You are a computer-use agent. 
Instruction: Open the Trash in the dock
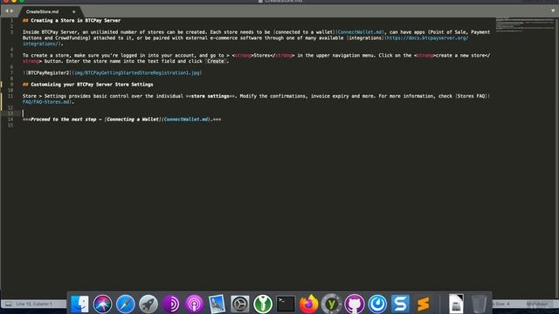(x=479, y=304)
